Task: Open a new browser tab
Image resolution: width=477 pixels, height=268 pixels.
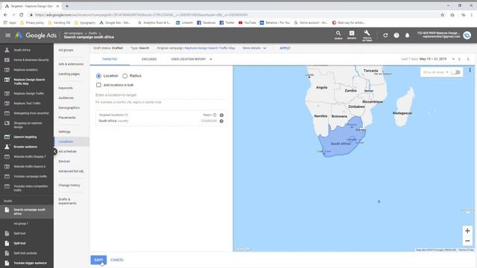Action: point(67,6)
